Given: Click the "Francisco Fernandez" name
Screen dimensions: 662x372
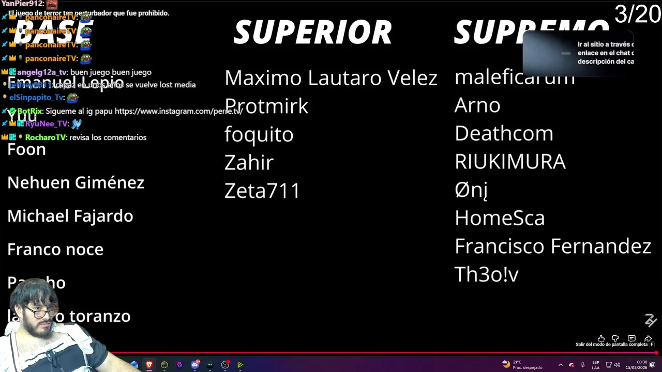Looking at the screenshot, I should click(552, 246).
